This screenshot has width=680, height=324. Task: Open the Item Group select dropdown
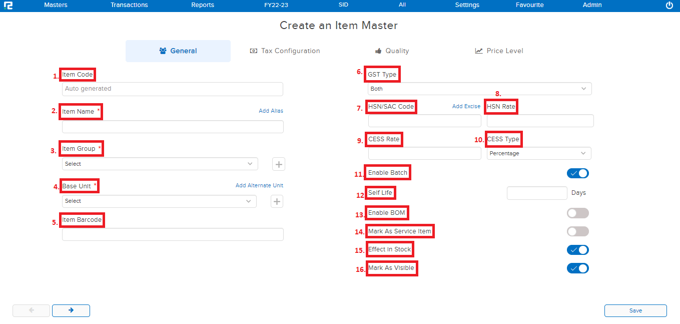(x=160, y=164)
